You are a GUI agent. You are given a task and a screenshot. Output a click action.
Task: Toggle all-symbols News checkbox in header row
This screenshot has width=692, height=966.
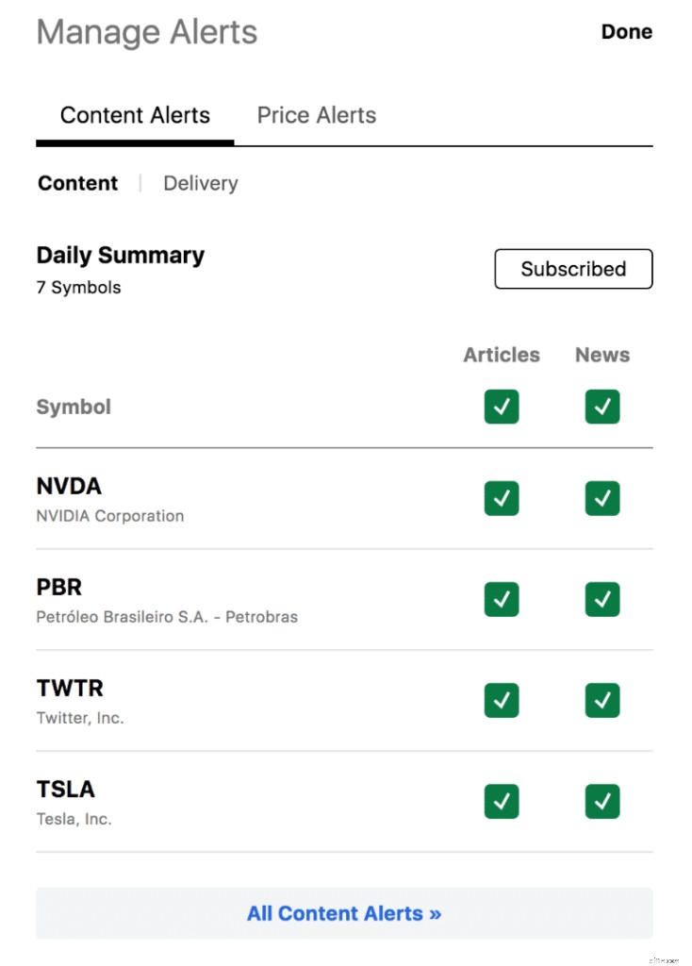point(602,407)
